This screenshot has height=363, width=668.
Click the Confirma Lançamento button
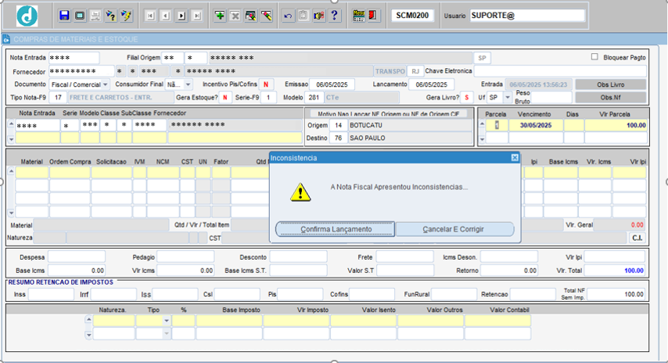point(335,229)
